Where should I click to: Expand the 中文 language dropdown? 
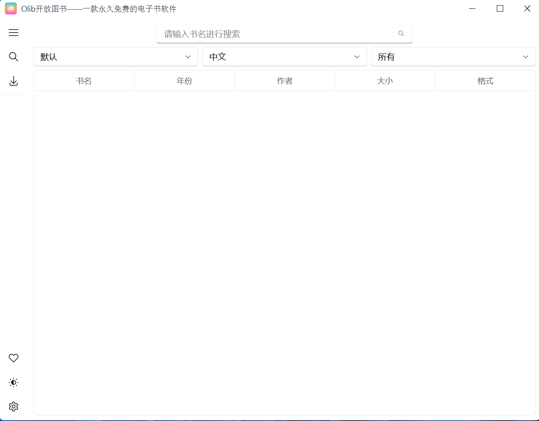tap(285, 57)
